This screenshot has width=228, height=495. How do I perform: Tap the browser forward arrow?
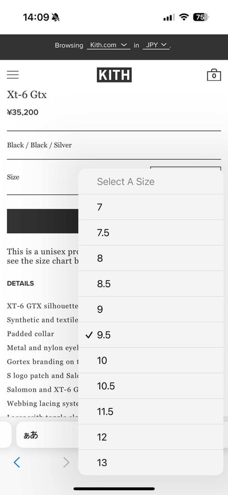coord(66,462)
